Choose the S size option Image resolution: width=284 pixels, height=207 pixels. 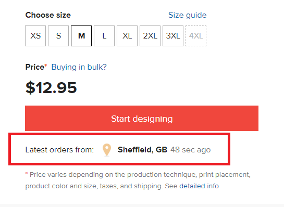58,36
